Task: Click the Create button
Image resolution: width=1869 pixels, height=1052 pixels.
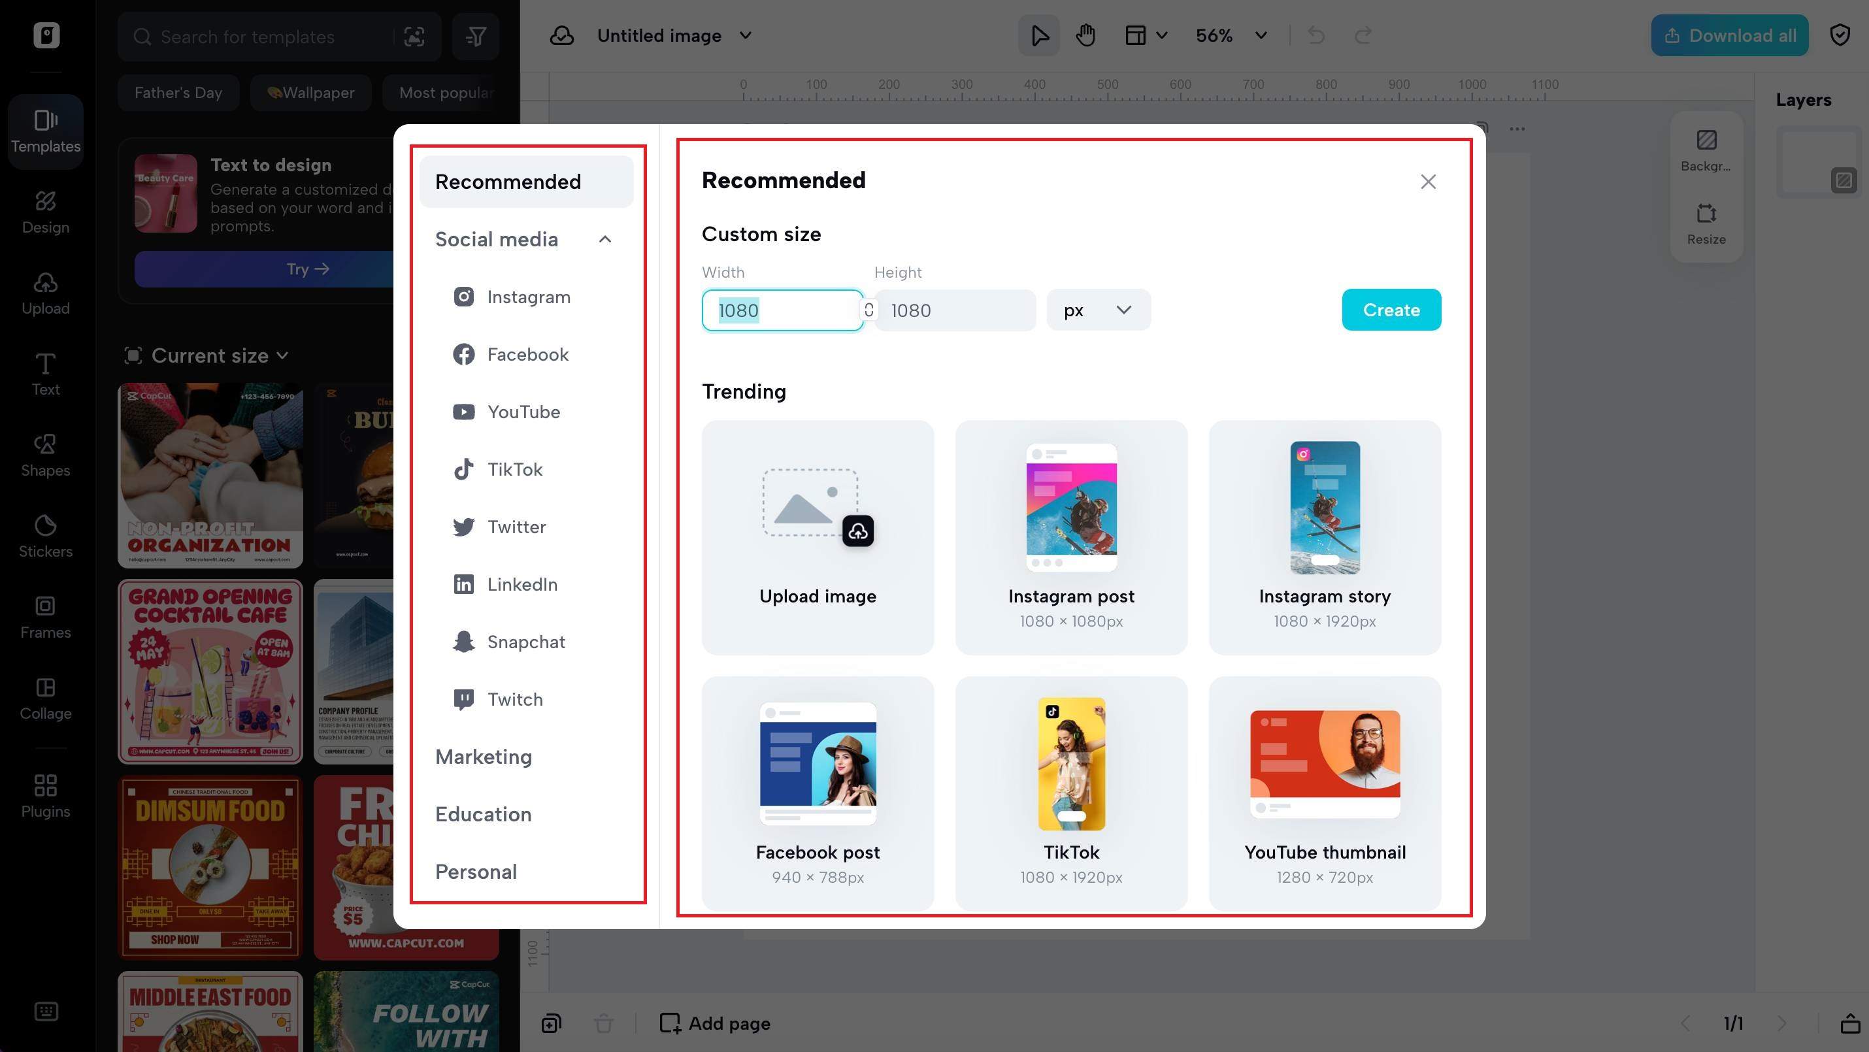Action: 1391,310
